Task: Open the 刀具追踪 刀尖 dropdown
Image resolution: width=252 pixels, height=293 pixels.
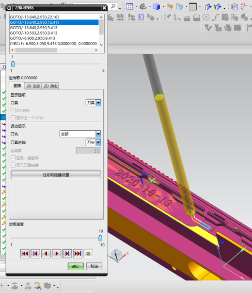Action: point(94,142)
